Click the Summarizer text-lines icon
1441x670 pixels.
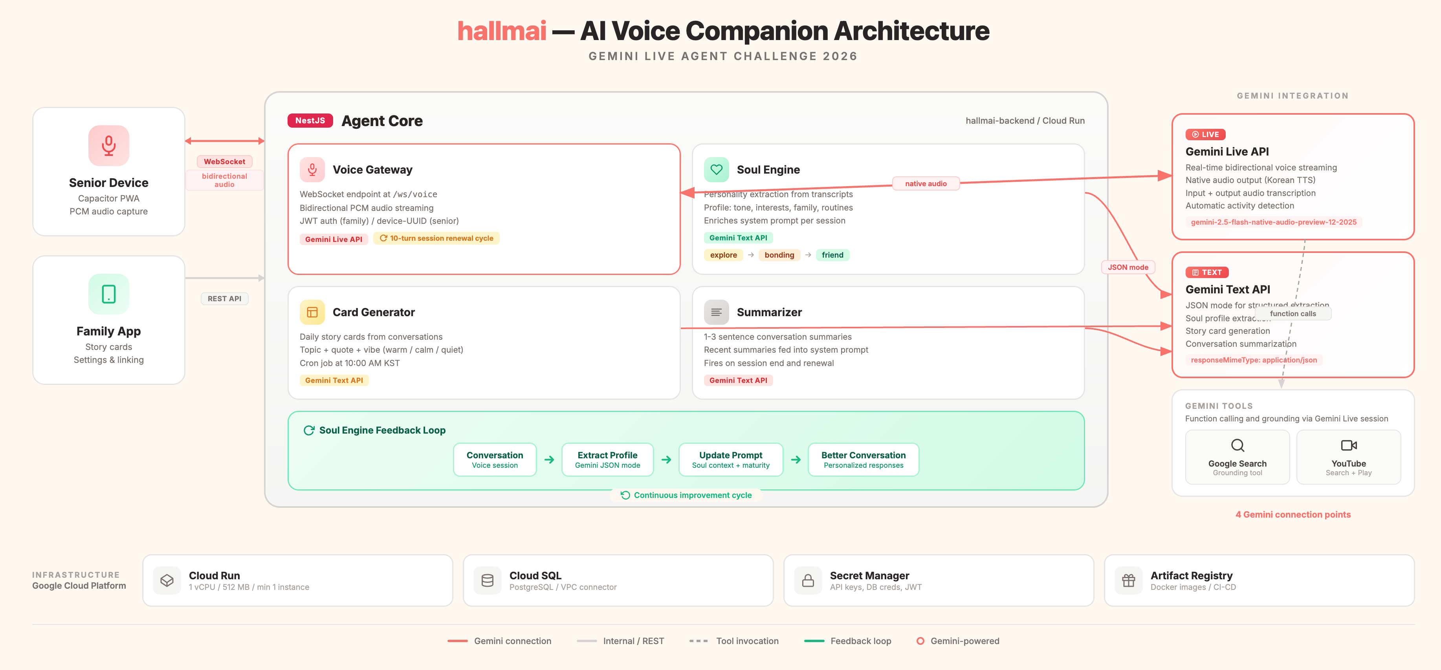tap(716, 312)
